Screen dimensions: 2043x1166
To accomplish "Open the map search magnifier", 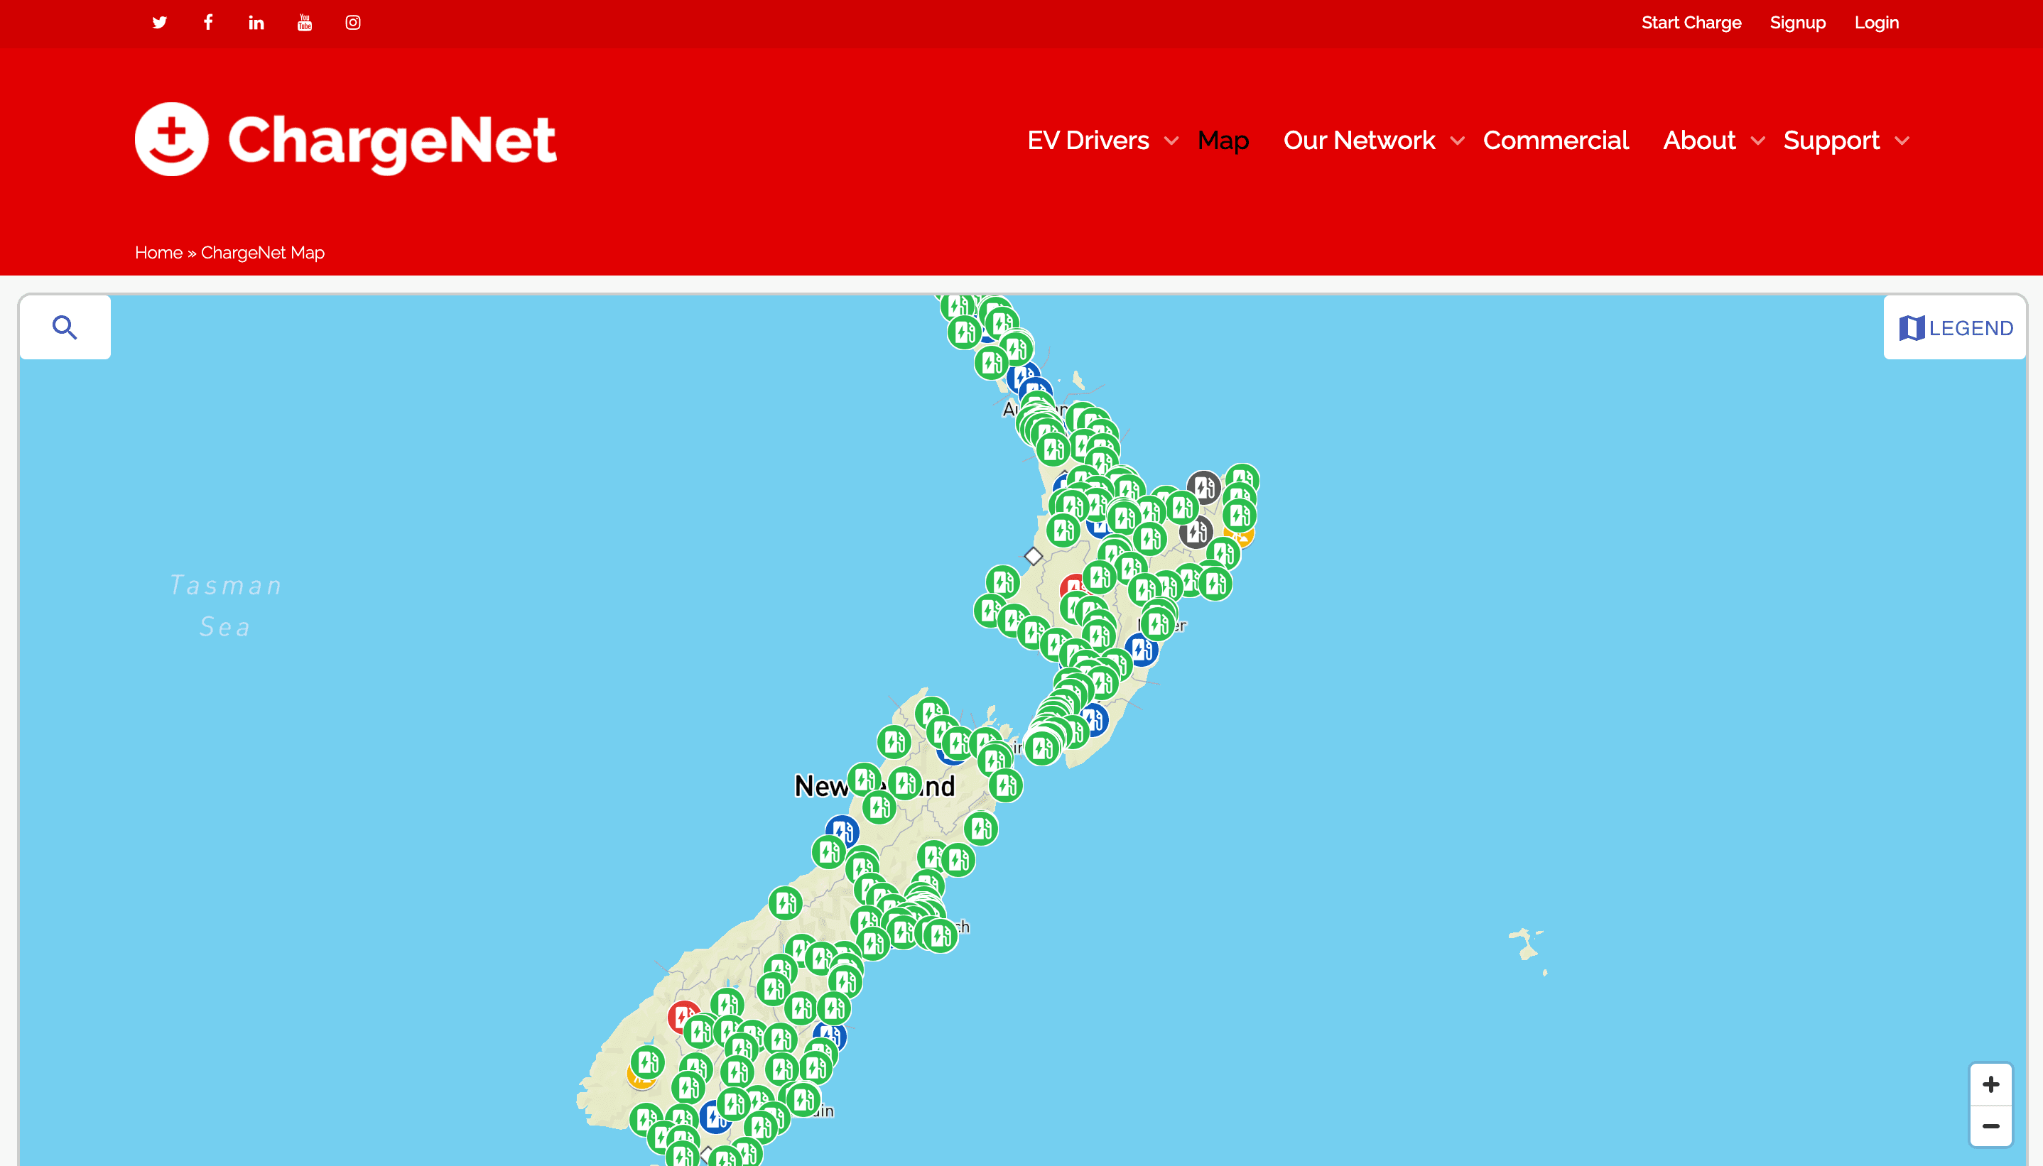I will click(x=65, y=327).
